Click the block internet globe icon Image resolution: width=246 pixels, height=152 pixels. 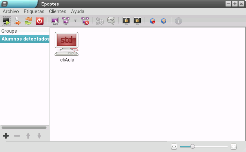tap(152, 21)
